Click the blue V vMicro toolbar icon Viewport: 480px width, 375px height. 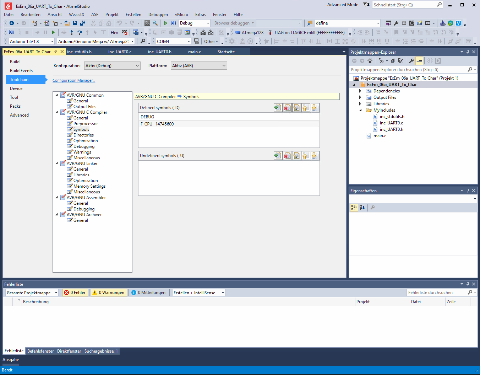[x=458, y=23]
